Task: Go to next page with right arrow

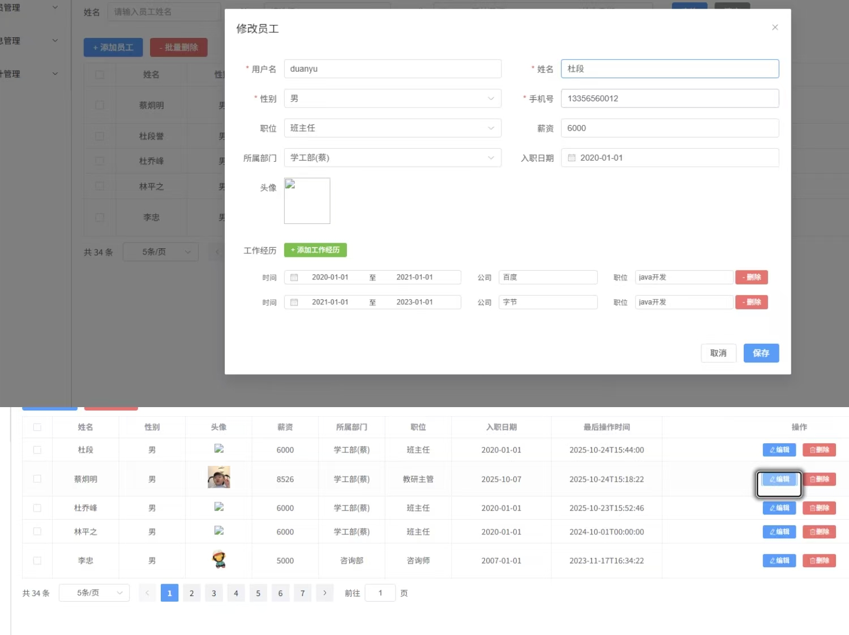Action: click(x=324, y=593)
